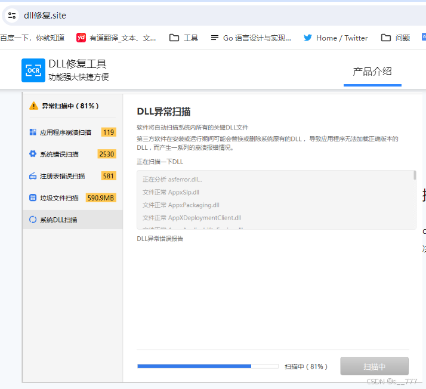Click the DLL修复工具 site title
Viewport: 426px width, 389px height.
coord(78,64)
